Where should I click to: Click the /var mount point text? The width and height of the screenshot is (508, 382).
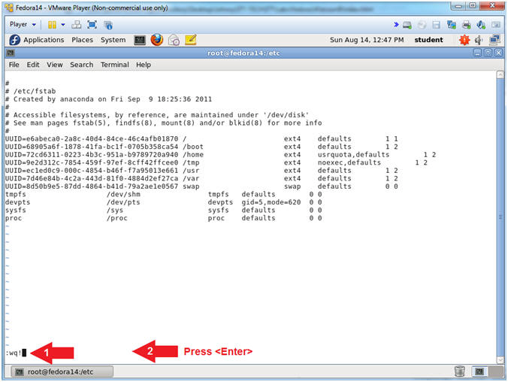[x=191, y=178]
